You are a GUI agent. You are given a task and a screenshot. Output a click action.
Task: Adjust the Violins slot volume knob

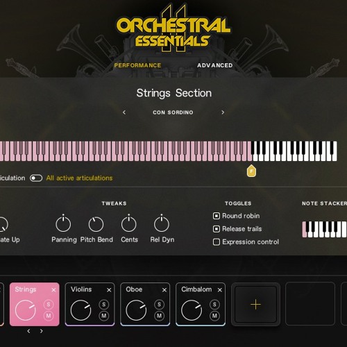point(81,310)
